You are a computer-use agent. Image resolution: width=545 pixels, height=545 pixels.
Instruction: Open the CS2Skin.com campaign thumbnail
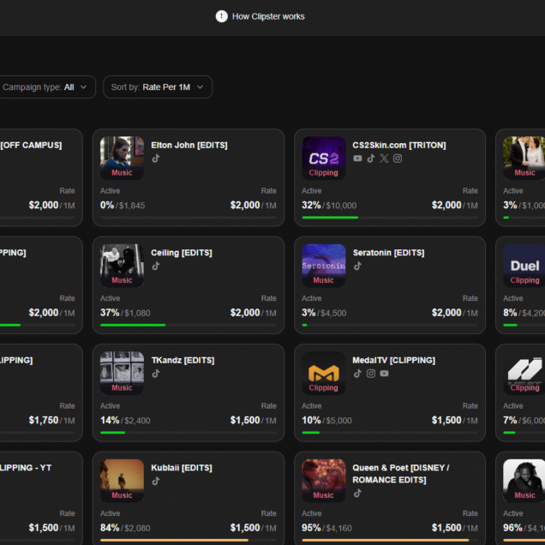[x=324, y=158]
